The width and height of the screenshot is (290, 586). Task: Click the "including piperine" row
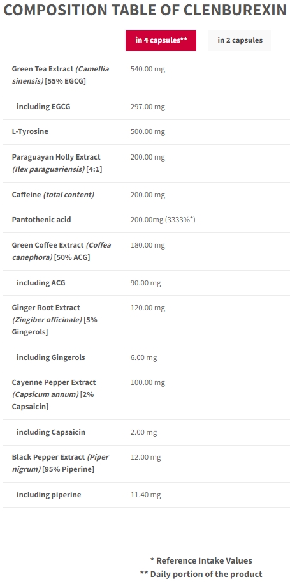[x=147, y=495]
